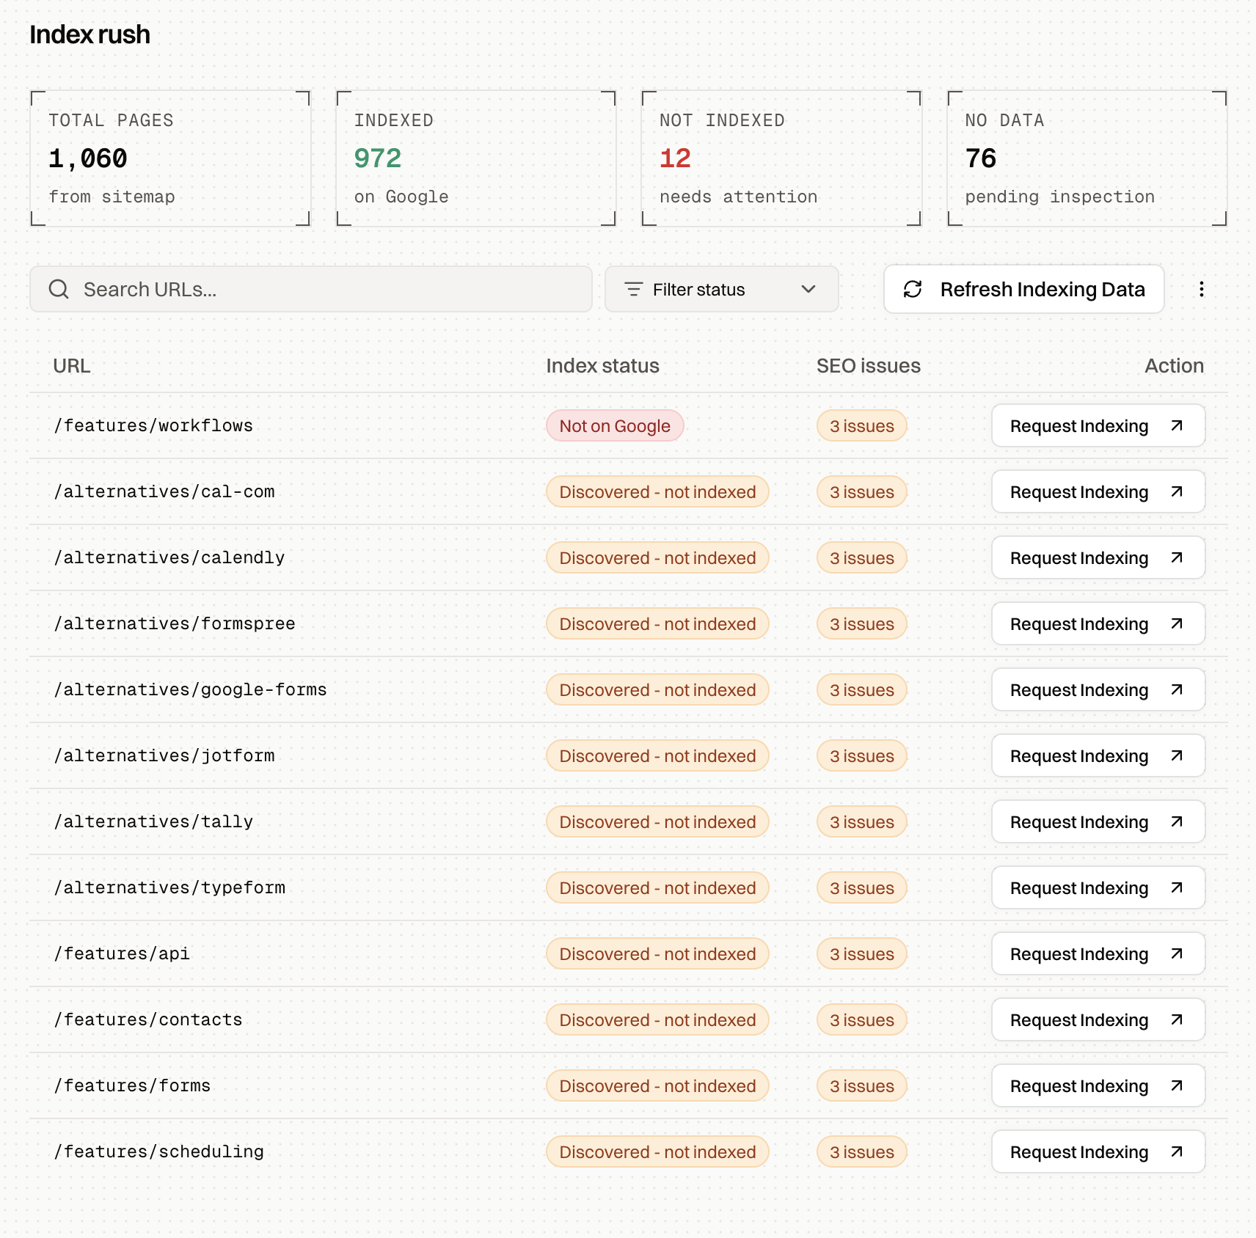Viewport: 1256px width, 1238px height.
Task: Click 3 issues badge for /alternatives/jotform
Action: click(x=862, y=755)
